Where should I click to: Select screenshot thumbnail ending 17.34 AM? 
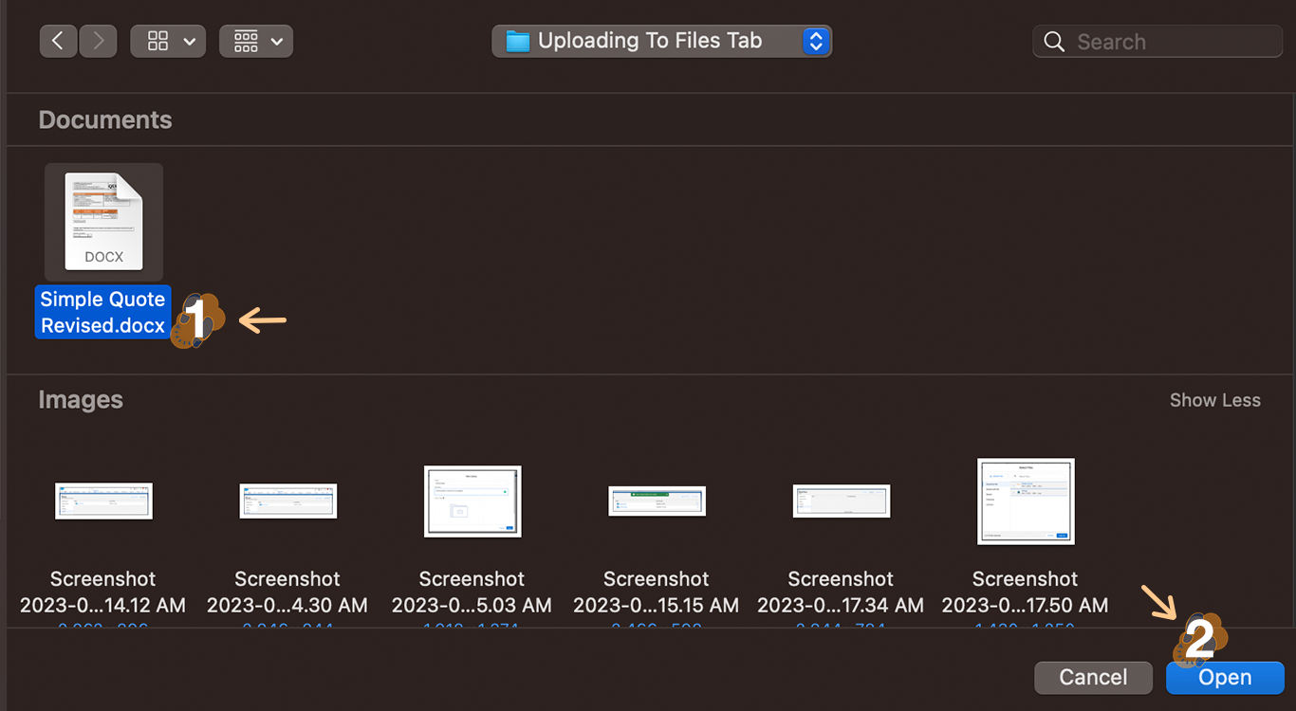[841, 501]
